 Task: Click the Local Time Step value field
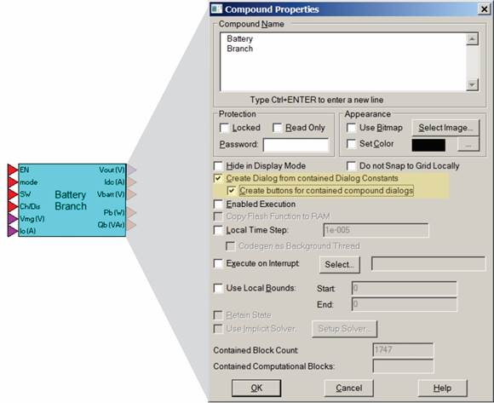[x=376, y=230]
